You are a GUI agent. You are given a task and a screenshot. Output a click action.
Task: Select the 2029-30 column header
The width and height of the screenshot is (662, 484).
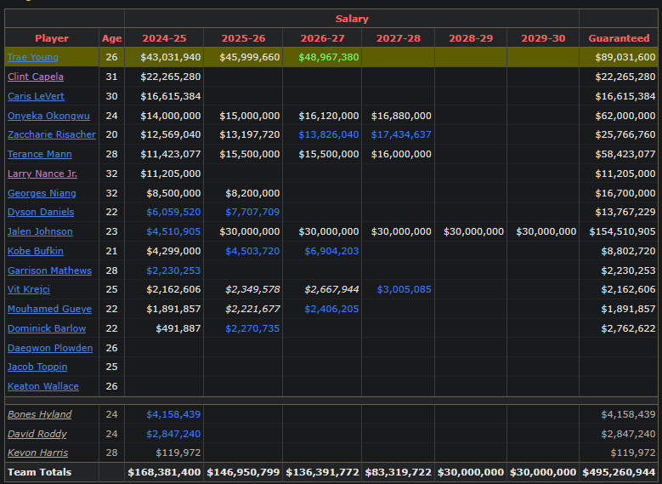point(543,38)
